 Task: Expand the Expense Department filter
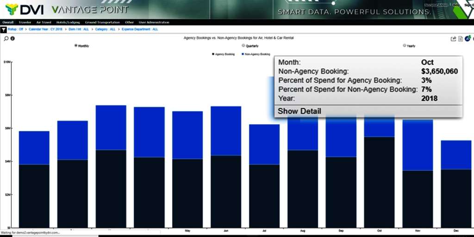[139, 29]
